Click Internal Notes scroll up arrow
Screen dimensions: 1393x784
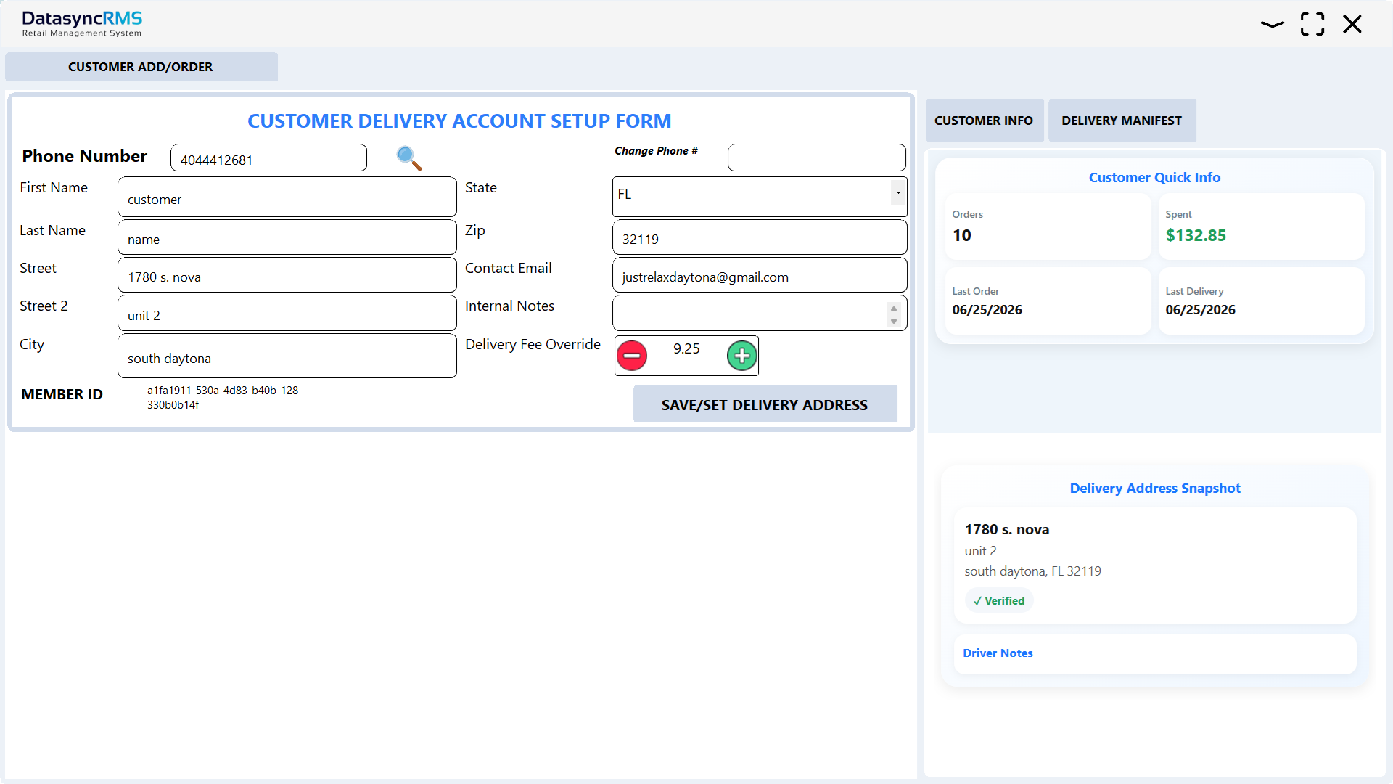click(x=894, y=309)
